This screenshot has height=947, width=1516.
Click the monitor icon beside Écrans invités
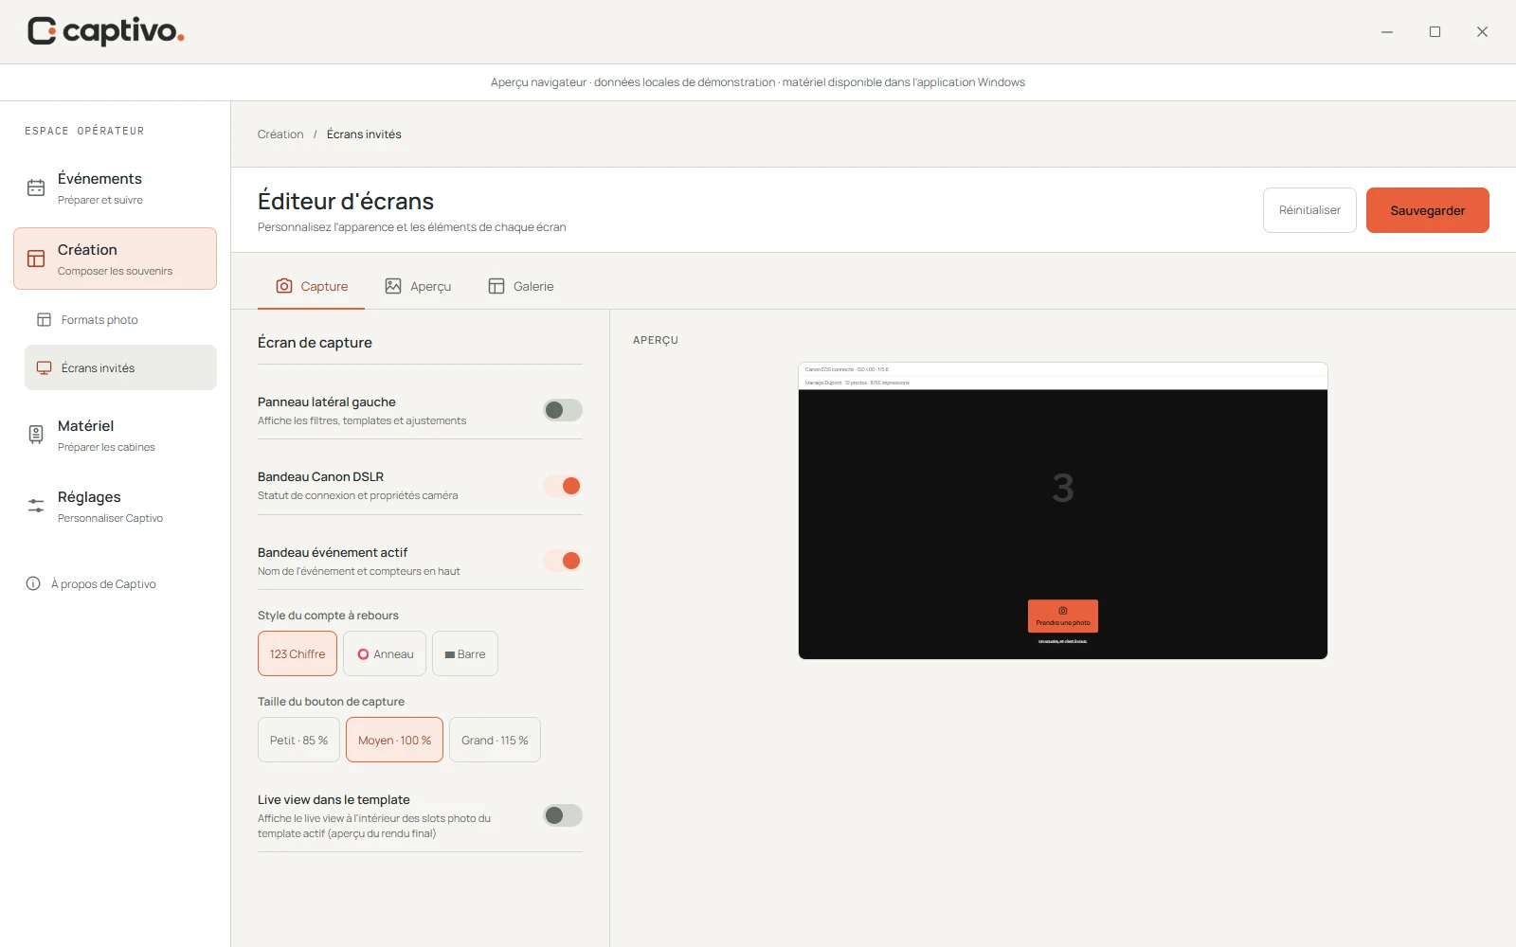tap(44, 367)
